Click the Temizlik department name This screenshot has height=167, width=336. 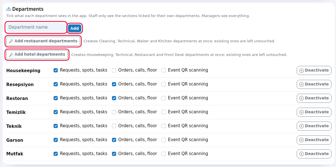tap(16, 112)
